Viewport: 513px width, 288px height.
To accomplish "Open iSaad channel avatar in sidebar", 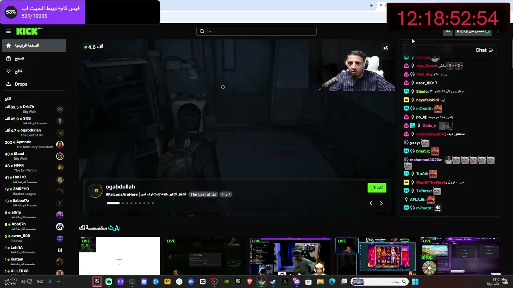I will [x=60, y=156].
